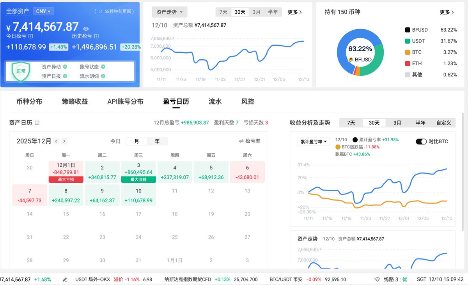Click check icon beside 资产日报

65,77
